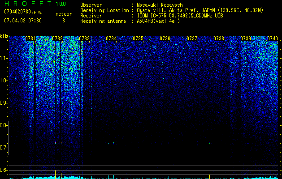
Task: Click the meteor label
Action: 64,14
